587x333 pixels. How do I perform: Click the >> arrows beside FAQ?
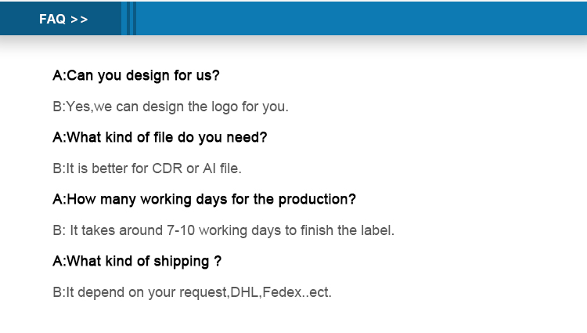point(79,20)
